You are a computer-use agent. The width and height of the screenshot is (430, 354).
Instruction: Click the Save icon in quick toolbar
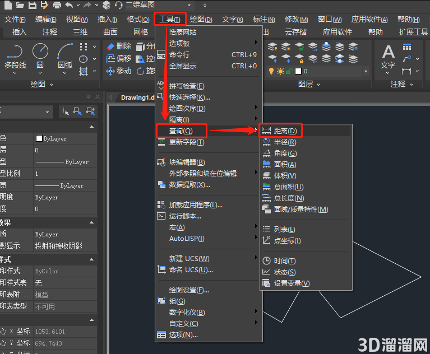pyautogui.click(x=33, y=4)
